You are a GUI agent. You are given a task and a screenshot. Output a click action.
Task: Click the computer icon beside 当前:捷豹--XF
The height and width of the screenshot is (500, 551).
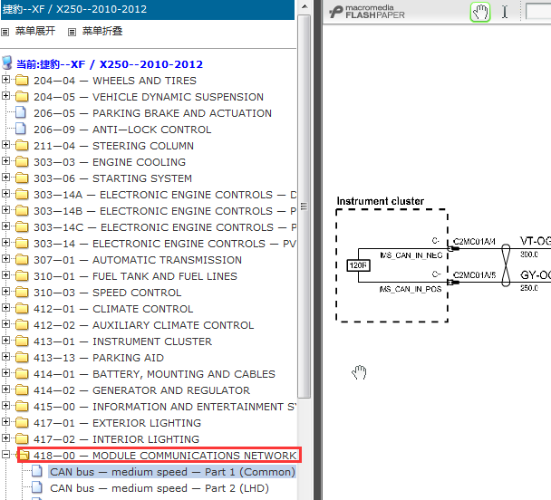tap(7, 62)
